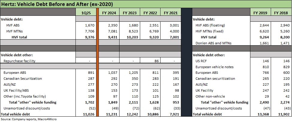Click Other non-vehicle FY 2018 value 42
The width and height of the screenshot is (292, 122).
pos(287,96)
